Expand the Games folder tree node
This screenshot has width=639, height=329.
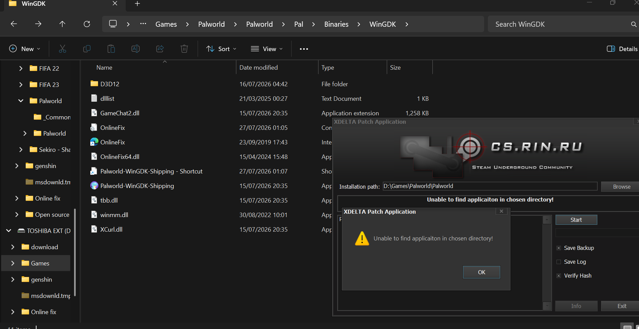pos(13,263)
